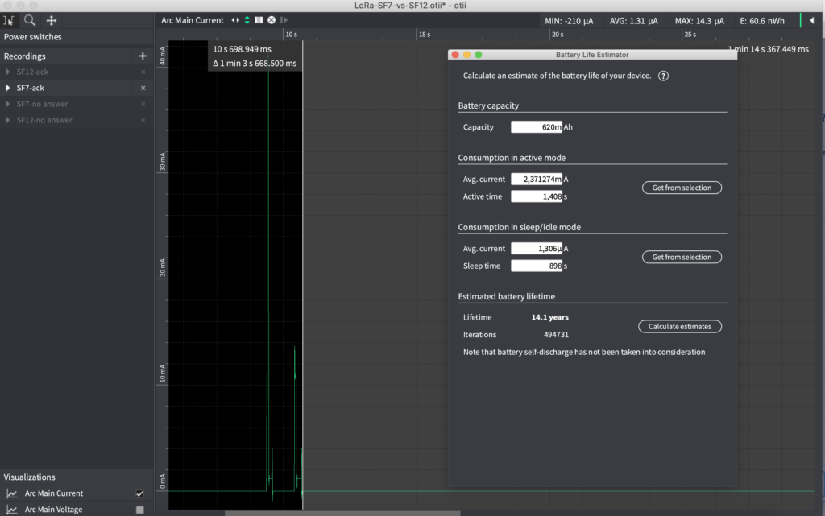Viewport: 825px width, 516px height.
Task: Click the Visualizations panel header
Action: tap(77, 477)
